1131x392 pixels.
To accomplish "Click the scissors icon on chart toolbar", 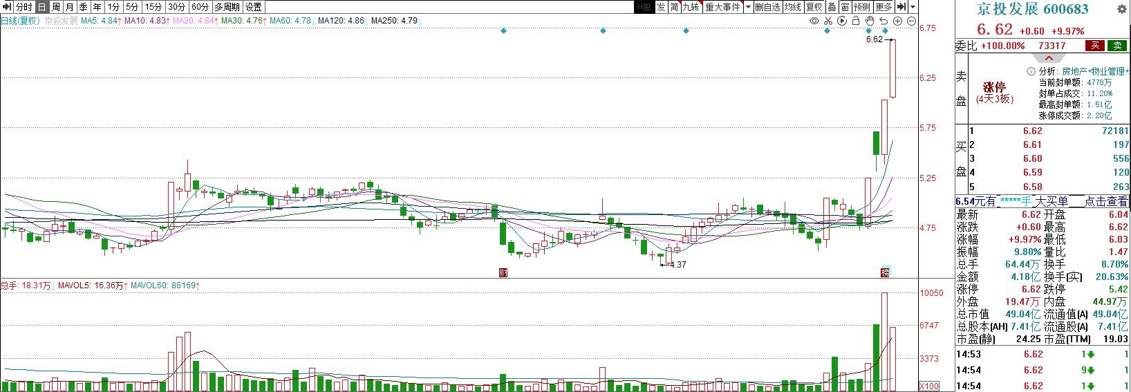I will (828, 21).
